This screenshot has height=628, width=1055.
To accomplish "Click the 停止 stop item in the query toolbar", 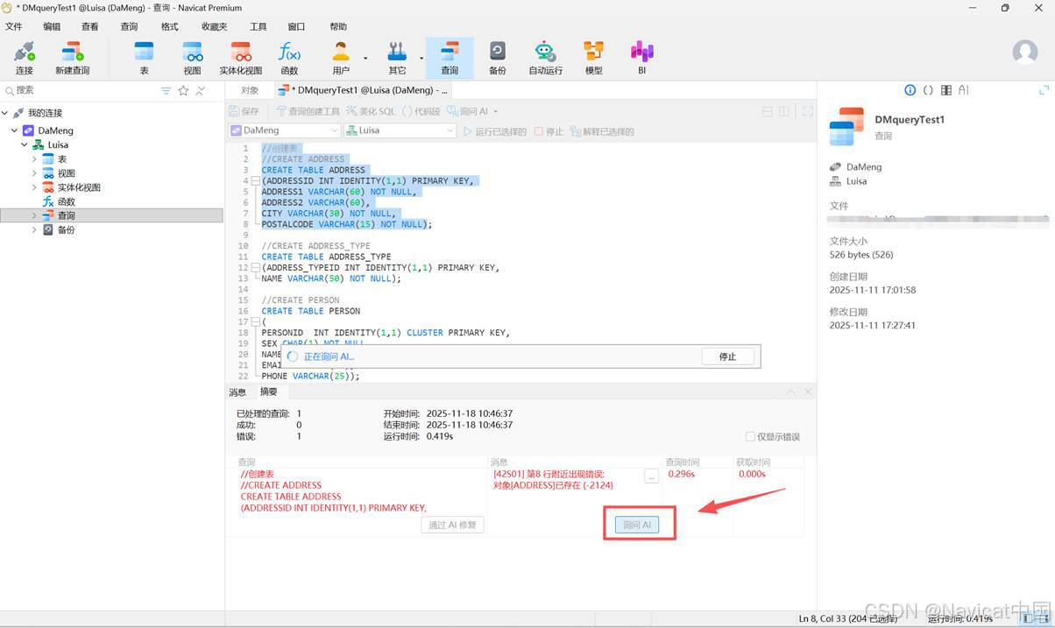I will coord(549,131).
